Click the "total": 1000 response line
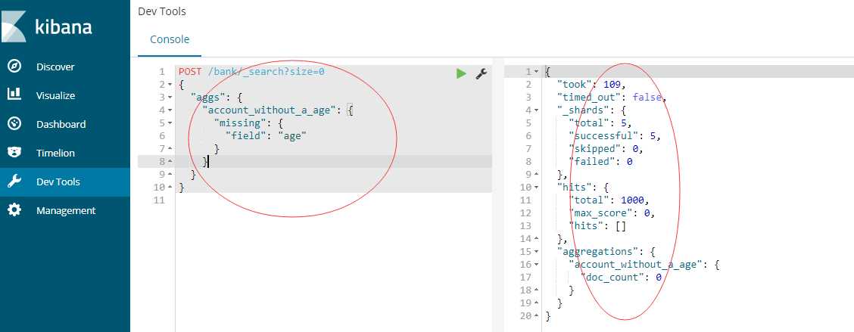This screenshot has height=332, width=854. (x=609, y=200)
